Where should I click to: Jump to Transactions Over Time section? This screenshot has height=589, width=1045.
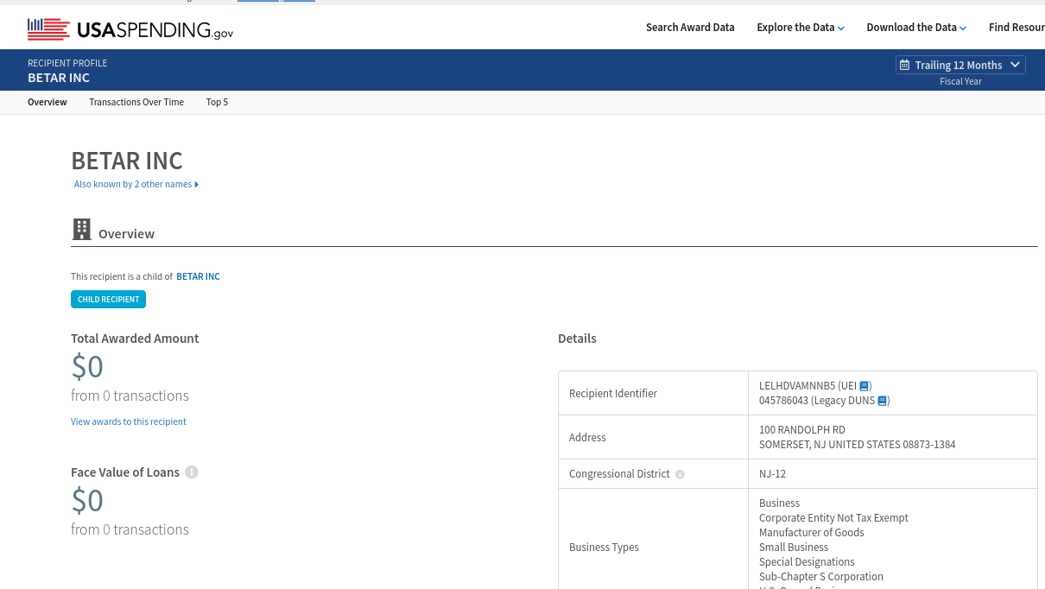136,102
